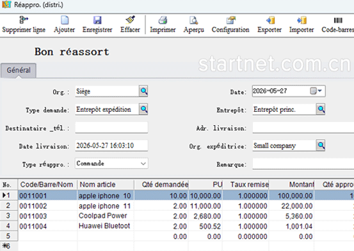The image size is (354, 251).
Task: Click the Entrepôt princ. input field
Action: pyautogui.click(x=284, y=109)
